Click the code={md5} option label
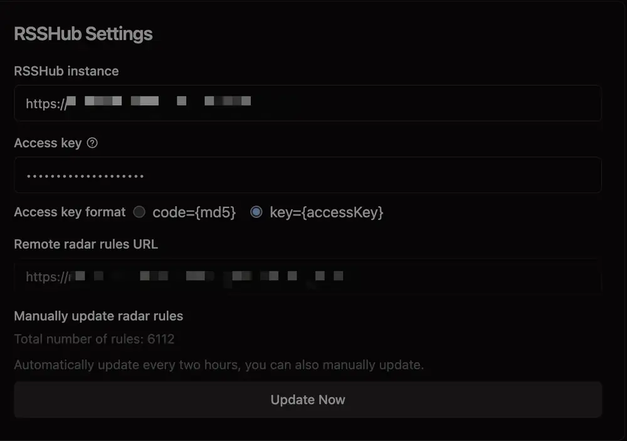Viewport: 627px width, 441px height. (x=194, y=212)
